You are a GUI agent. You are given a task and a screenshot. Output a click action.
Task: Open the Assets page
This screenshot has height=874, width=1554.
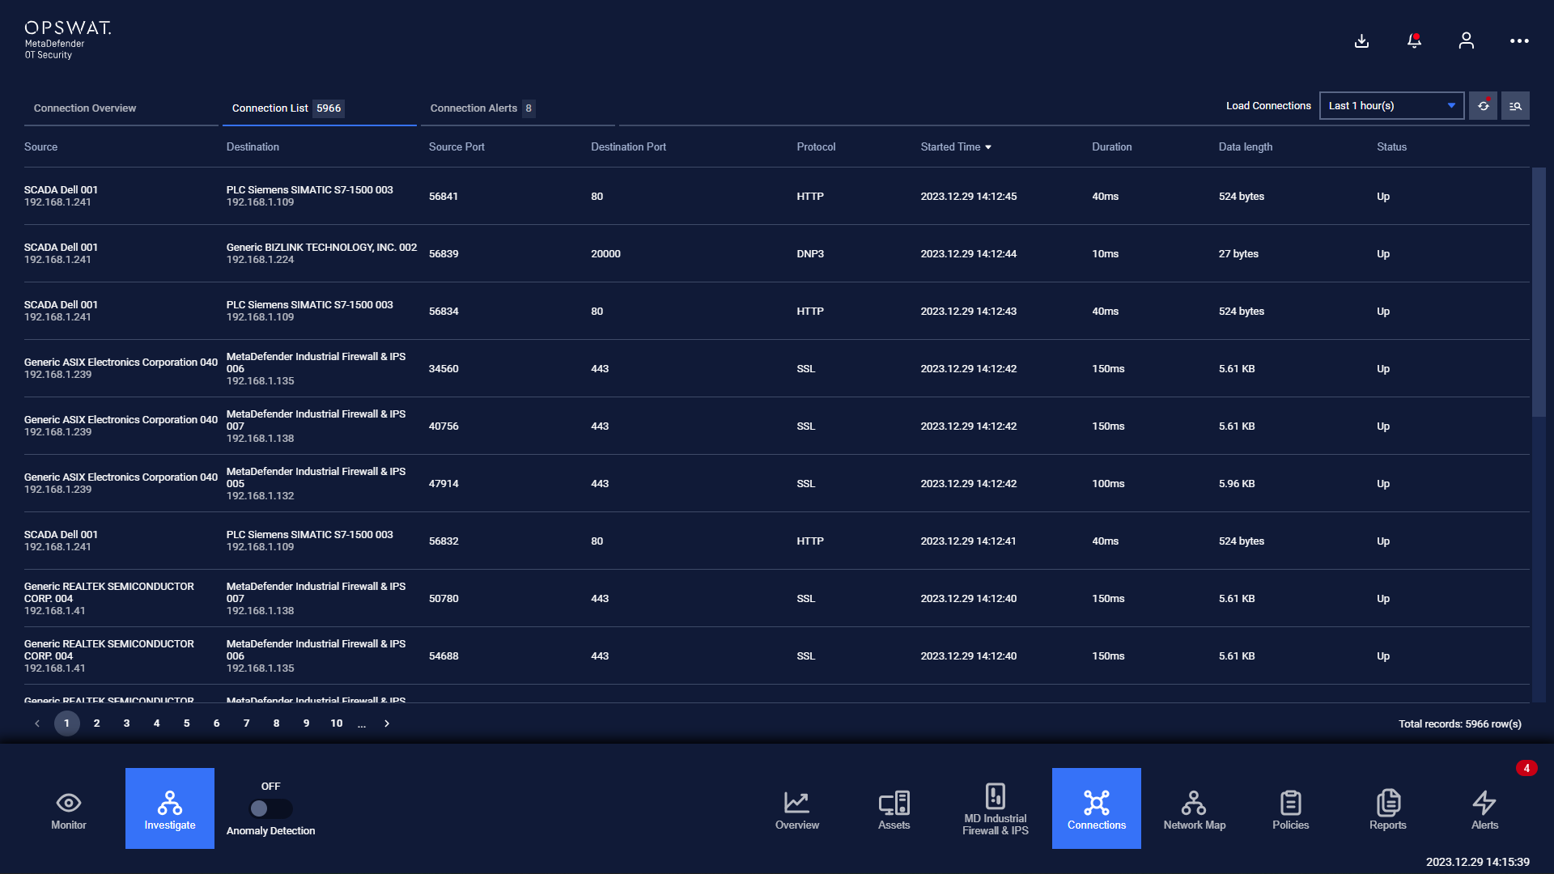(x=894, y=808)
